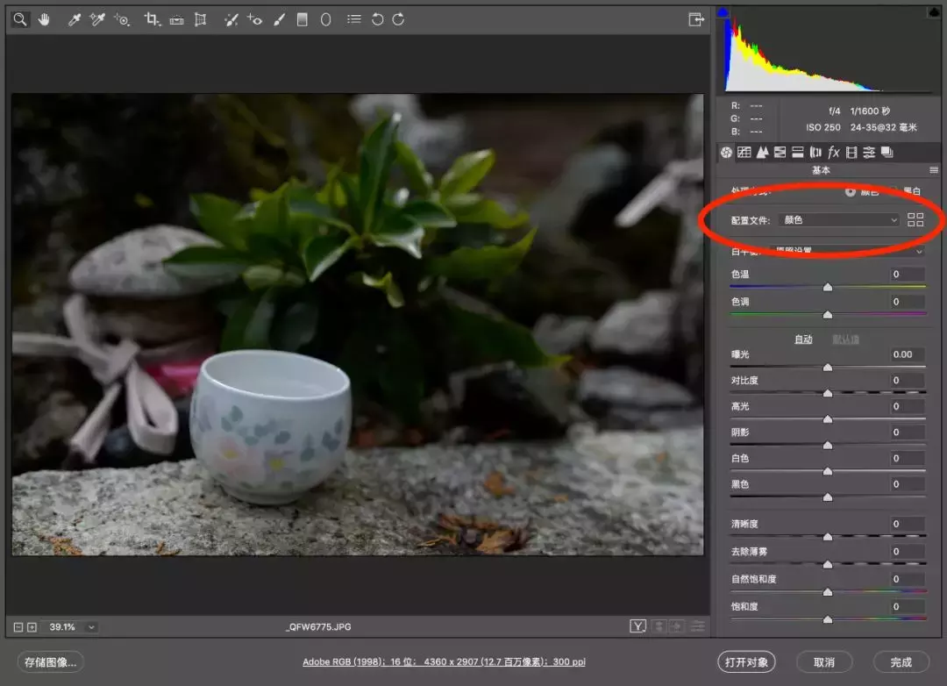Select the Hand tool
Screen dimensions: 947x686
click(x=44, y=19)
